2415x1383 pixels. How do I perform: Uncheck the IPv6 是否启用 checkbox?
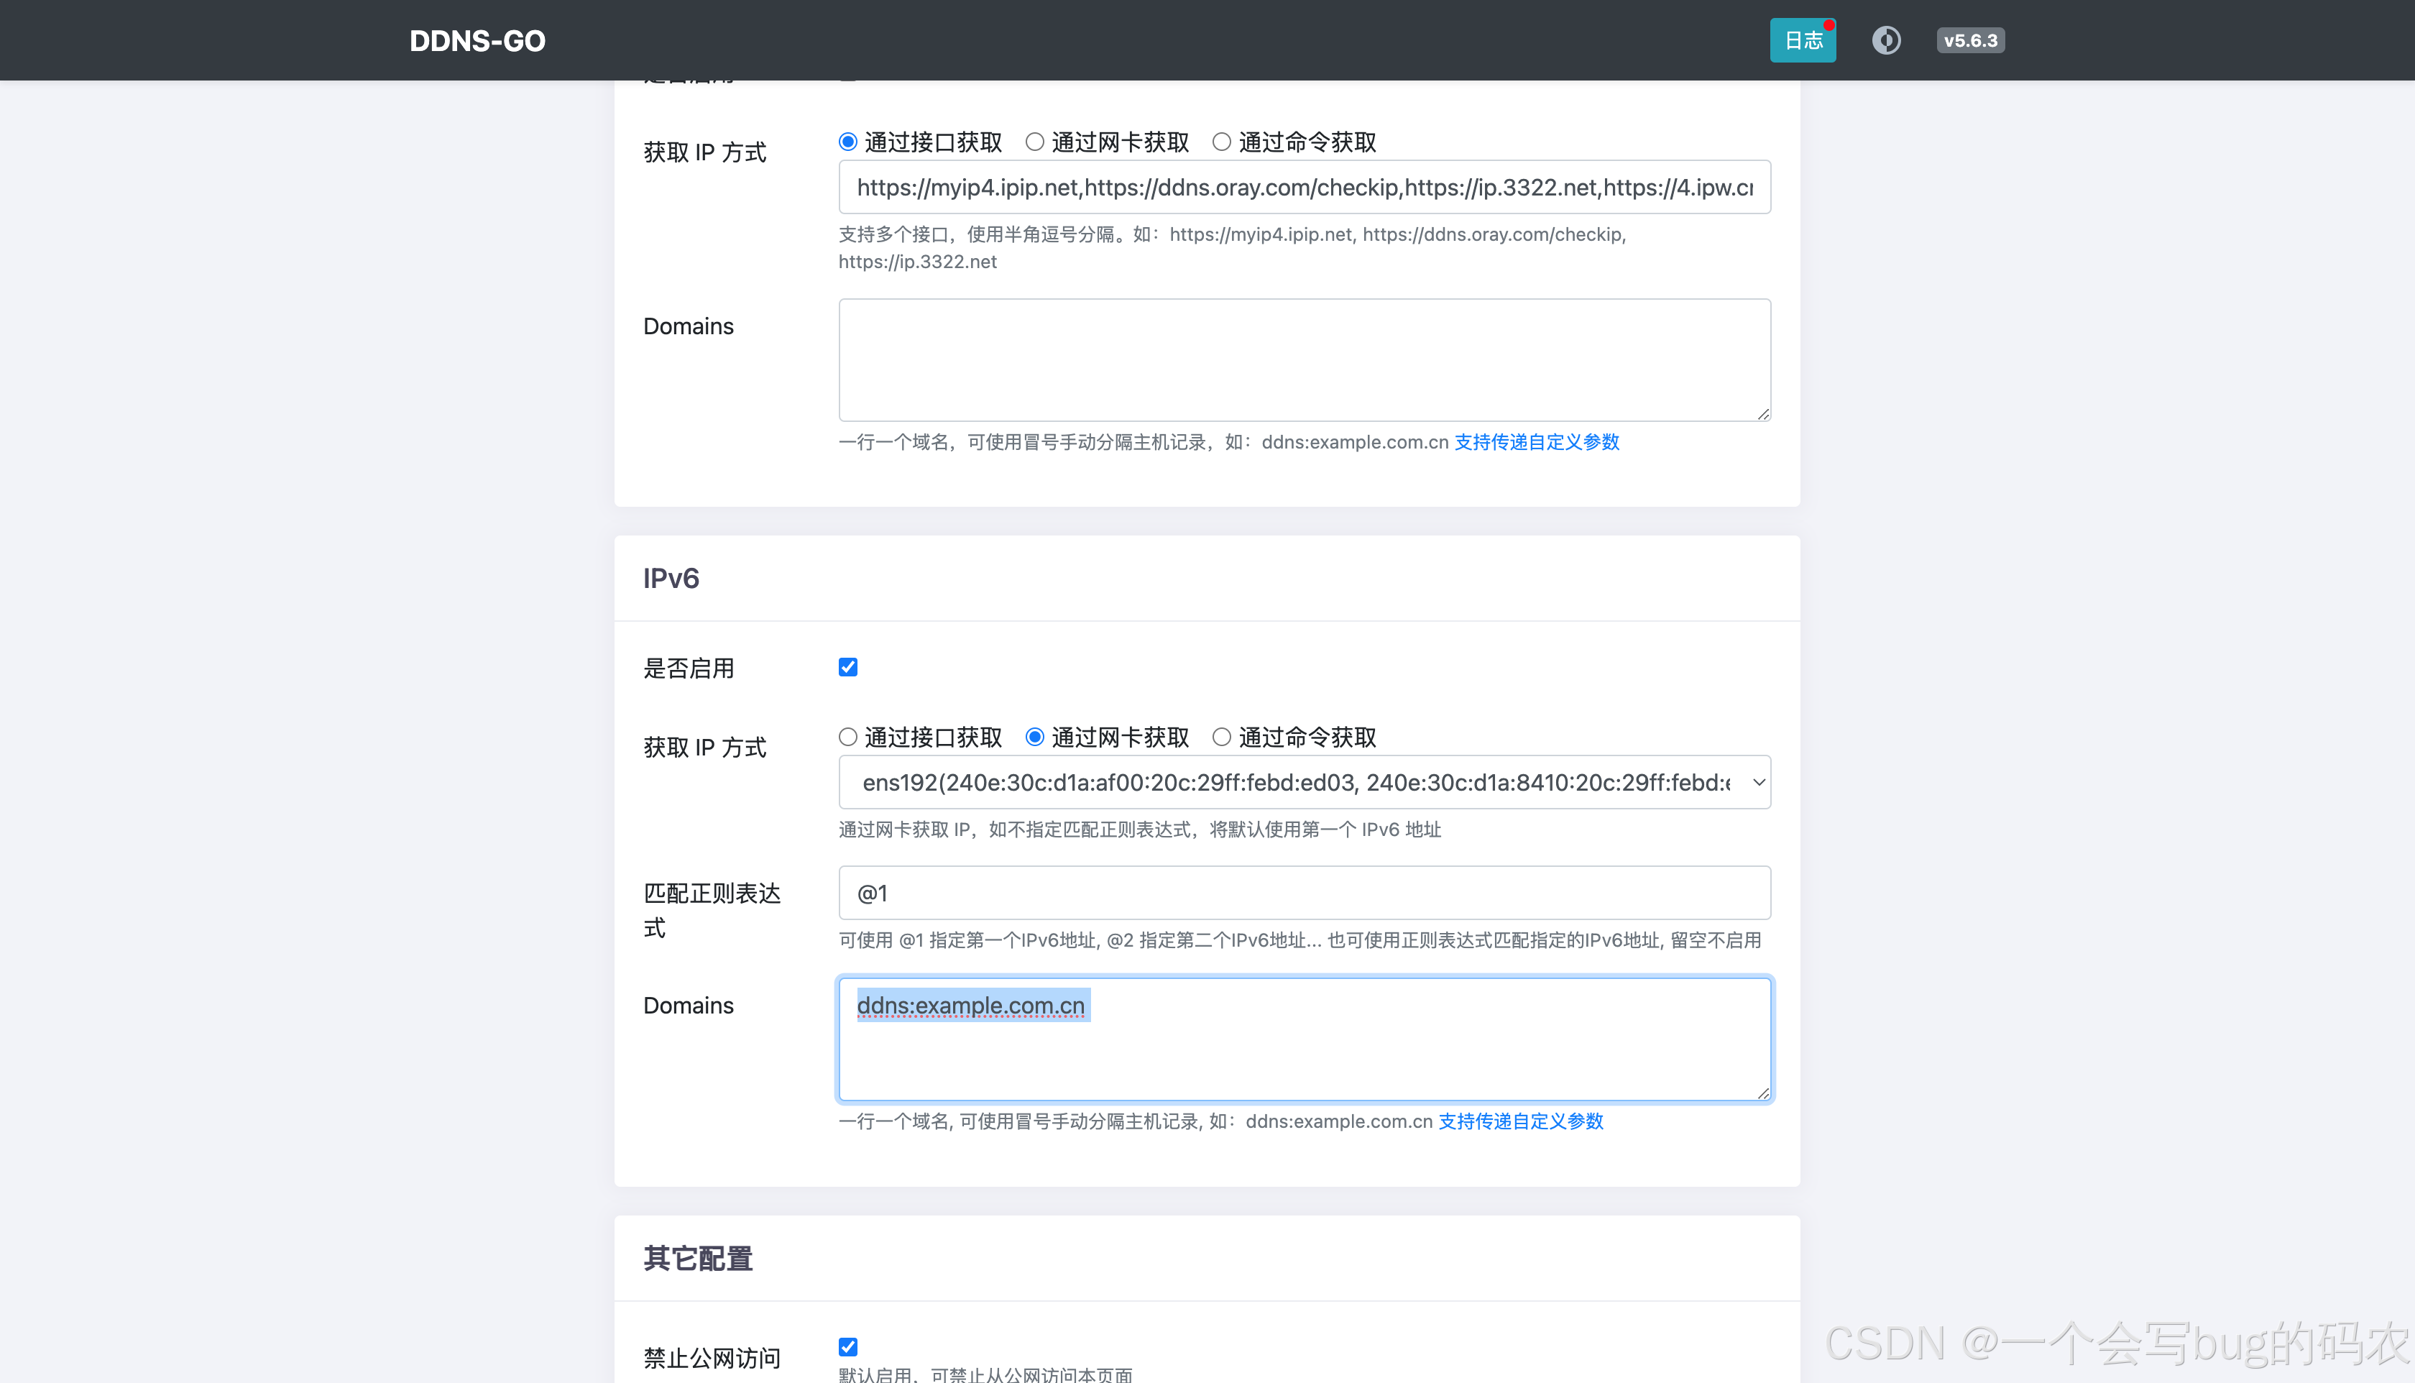(848, 668)
